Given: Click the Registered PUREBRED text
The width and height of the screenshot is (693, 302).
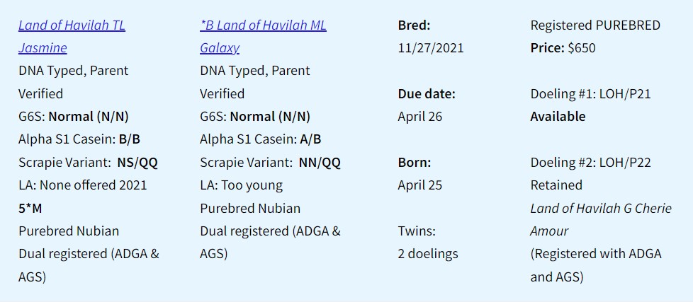Looking at the screenshot, I should click(x=595, y=25).
